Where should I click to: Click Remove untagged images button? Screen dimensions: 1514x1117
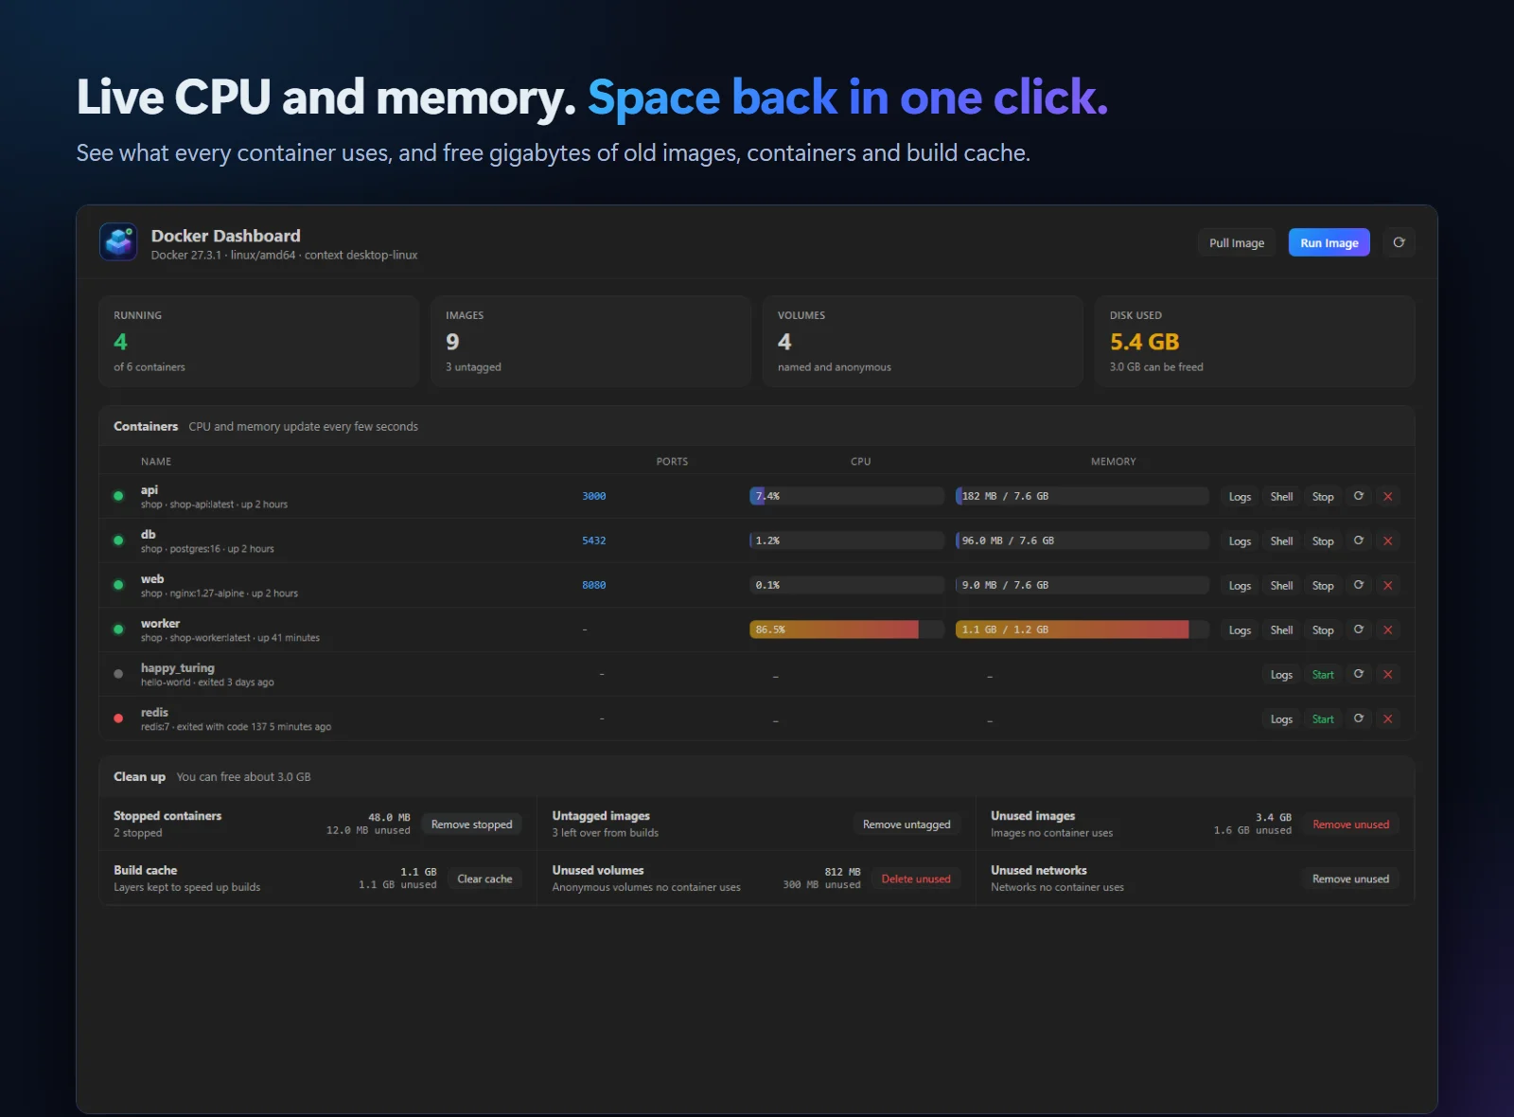(907, 824)
